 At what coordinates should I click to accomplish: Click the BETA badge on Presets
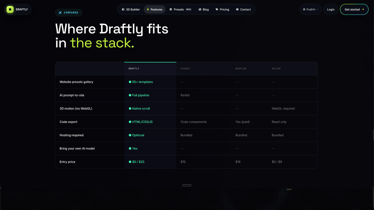189,9
